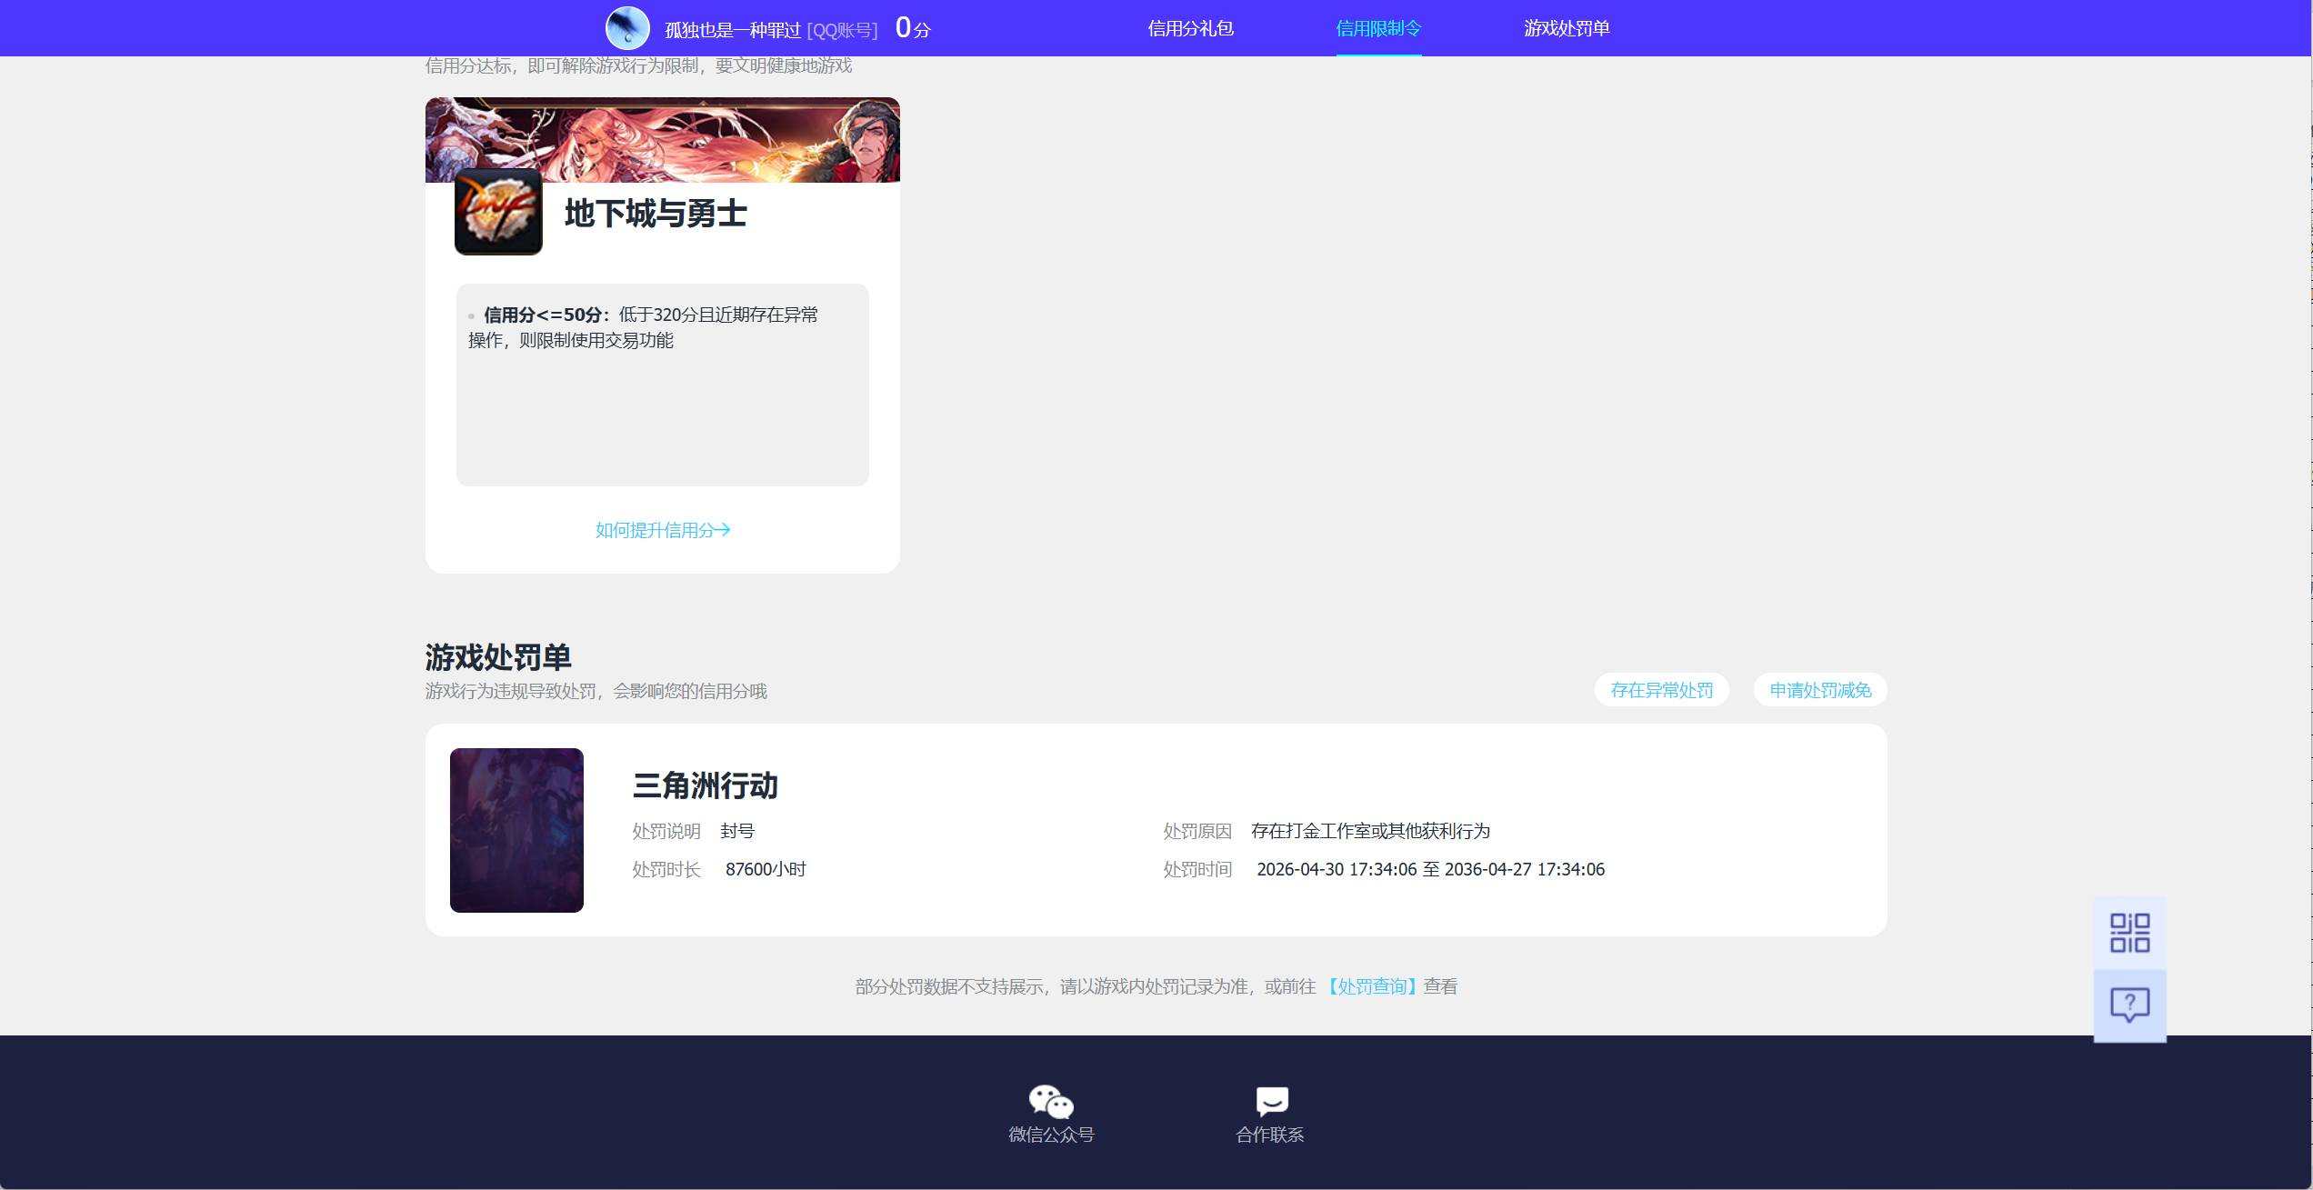Click the user avatar icon in header
This screenshot has width=2313, height=1190.
(x=627, y=28)
